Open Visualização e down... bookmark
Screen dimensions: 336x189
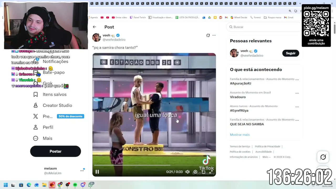point(161,17)
